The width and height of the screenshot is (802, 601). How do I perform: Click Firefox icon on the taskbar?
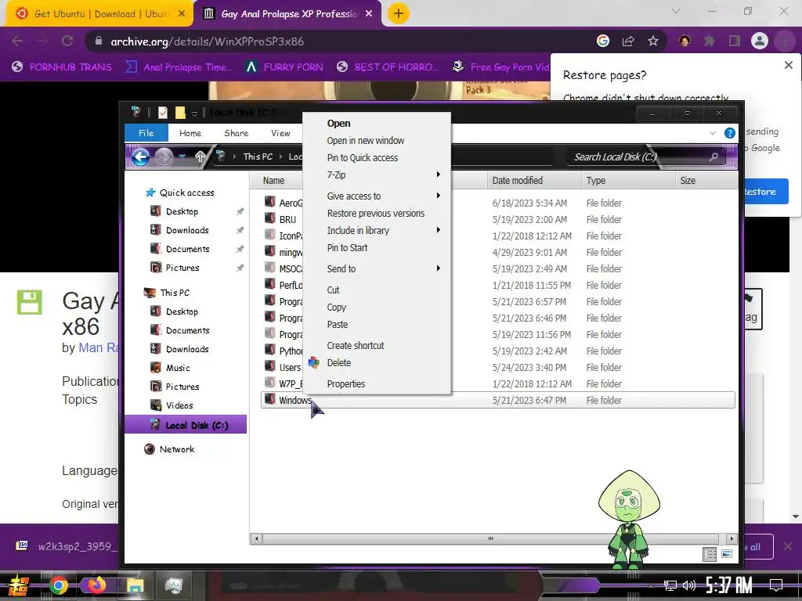[x=96, y=585]
